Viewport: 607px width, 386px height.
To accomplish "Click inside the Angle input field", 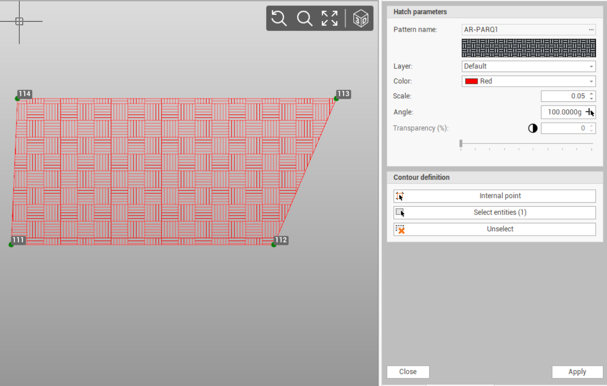I will (562, 112).
